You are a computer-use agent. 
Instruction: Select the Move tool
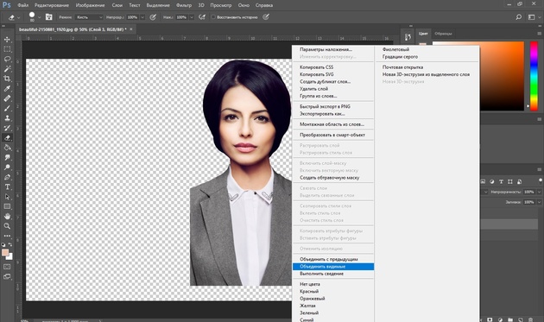pyautogui.click(x=7, y=40)
